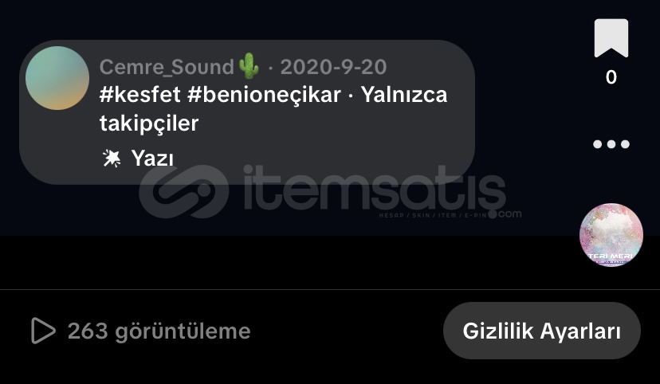Click the .com part of watermark
The height and width of the screenshot is (384, 660).
pyautogui.click(x=505, y=214)
